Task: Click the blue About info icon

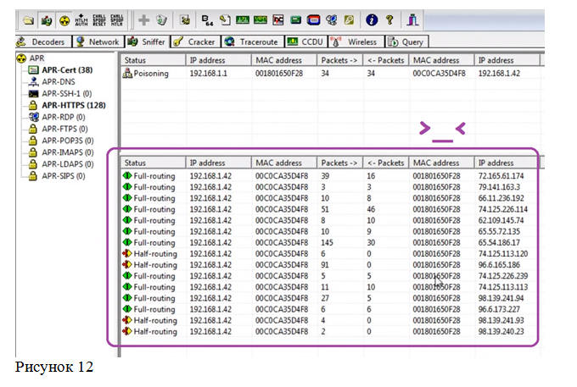Action: tap(372, 19)
